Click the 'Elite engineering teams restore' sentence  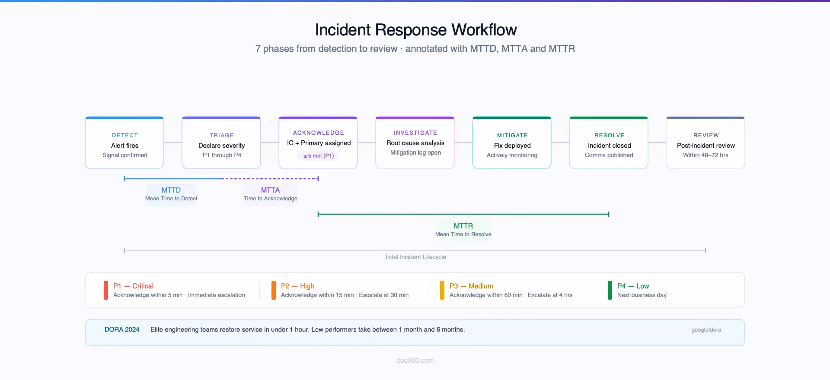308,329
